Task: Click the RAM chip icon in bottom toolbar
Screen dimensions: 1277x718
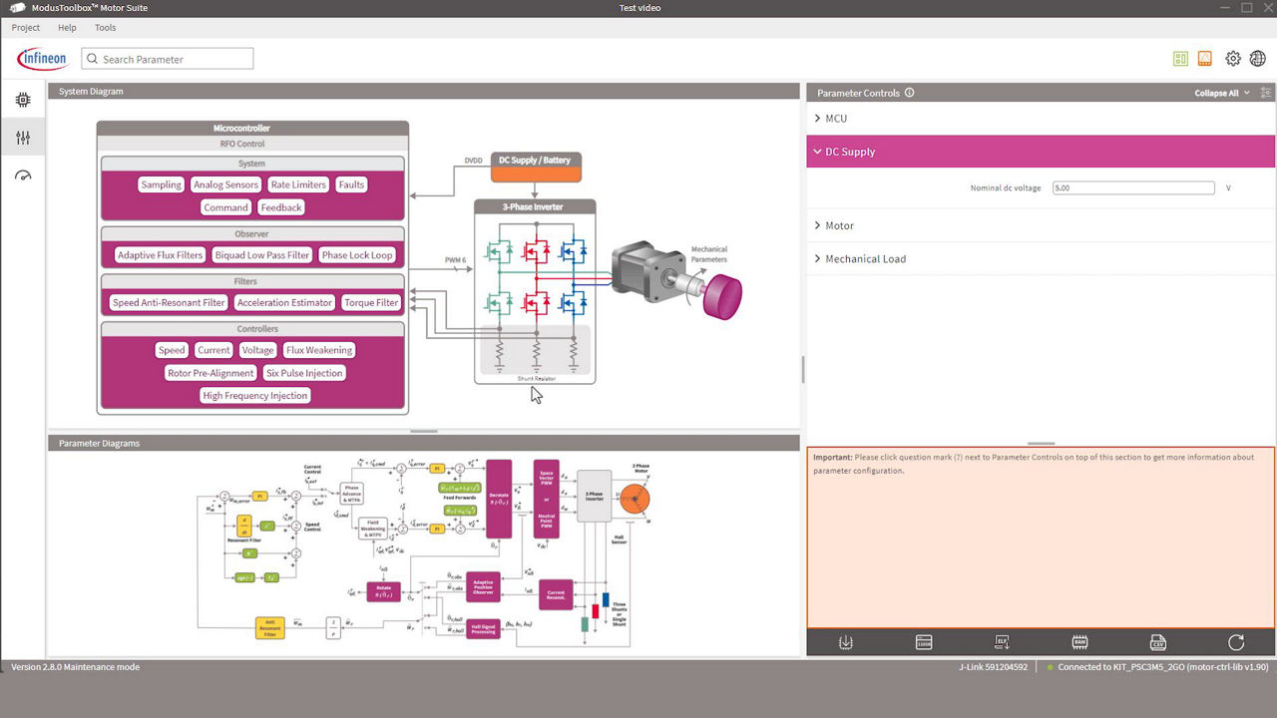Action: [x=1079, y=643]
